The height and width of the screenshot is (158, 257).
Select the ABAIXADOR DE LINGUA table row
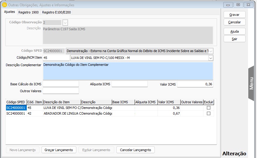pyautogui.click(x=62, y=113)
